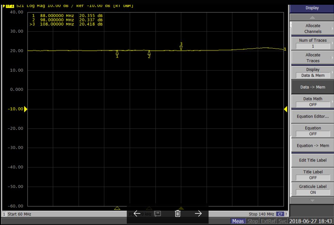Open the Allocate Channels submenu
334x225 pixels.
tap(313, 29)
